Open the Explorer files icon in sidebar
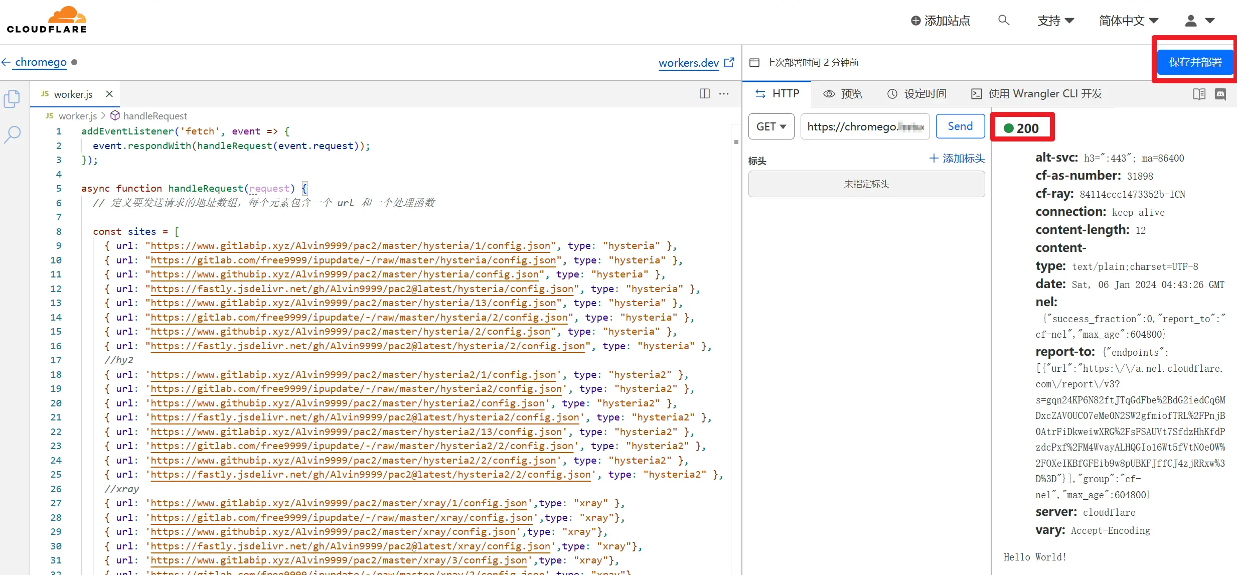 12,99
